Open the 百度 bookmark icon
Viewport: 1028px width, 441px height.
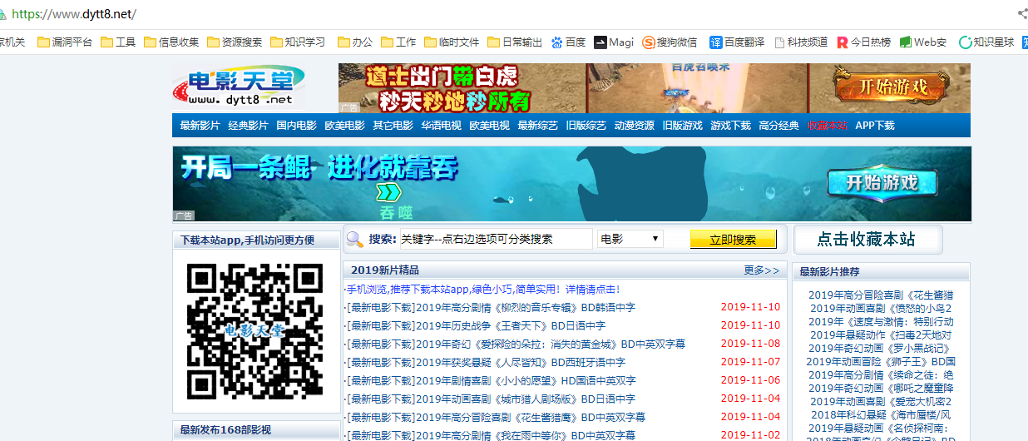click(556, 42)
